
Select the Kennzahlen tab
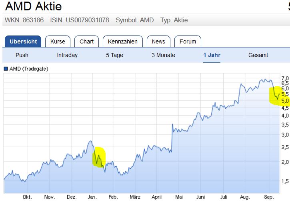(x=123, y=41)
